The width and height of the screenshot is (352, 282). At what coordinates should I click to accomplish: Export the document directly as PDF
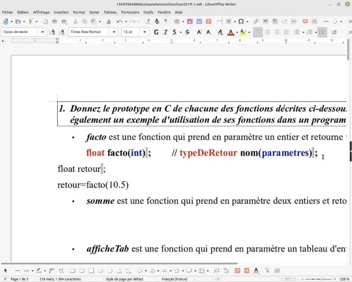(x=45, y=21)
